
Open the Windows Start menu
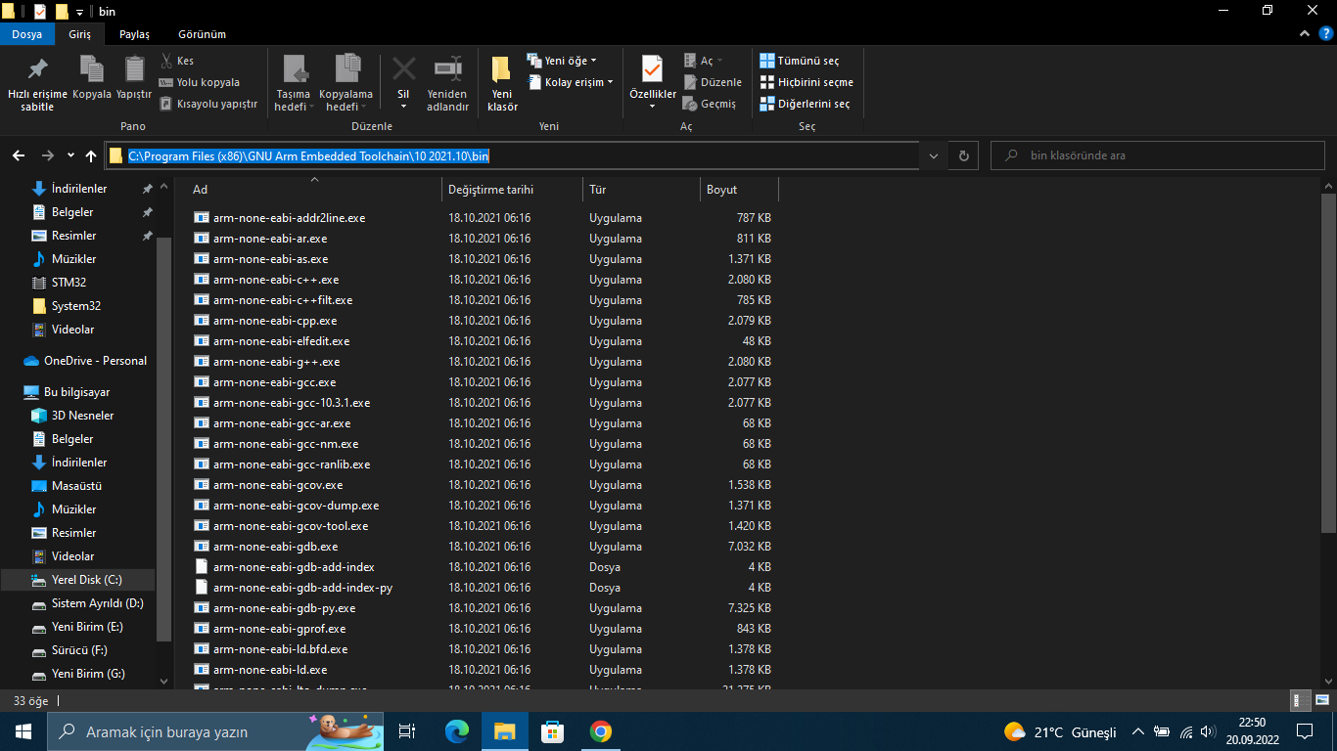23,731
